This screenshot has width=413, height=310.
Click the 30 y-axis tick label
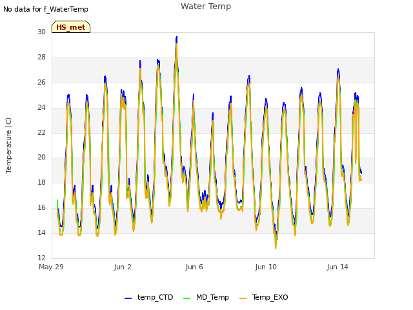pos(41,32)
